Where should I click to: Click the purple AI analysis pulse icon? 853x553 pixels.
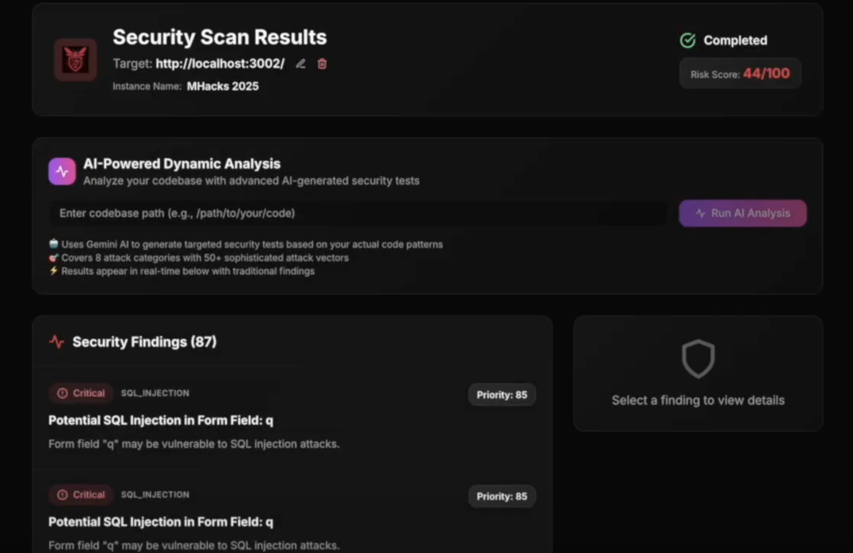coord(62,171)
